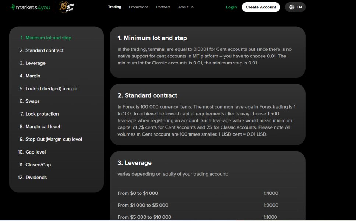This screenshot has height=221, width=356.
Task: Click the markets4you logo
Action: coord(31,7)
